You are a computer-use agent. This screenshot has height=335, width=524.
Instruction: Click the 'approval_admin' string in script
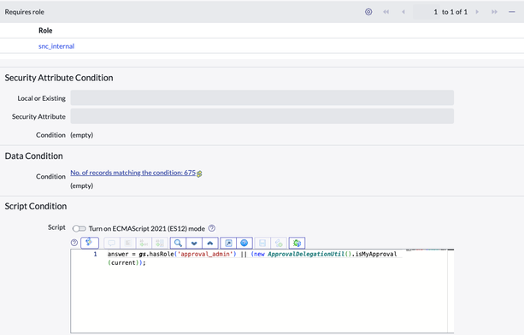pos(205,254)
